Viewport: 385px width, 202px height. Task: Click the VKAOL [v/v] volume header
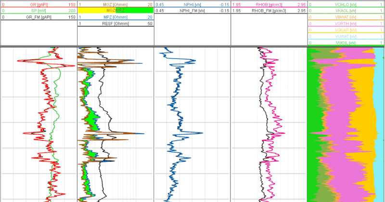(x=346, y=10)
